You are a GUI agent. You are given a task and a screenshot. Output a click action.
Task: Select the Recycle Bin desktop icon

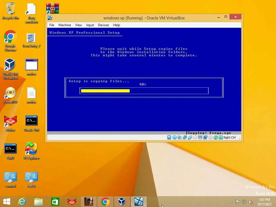point(11,11)
